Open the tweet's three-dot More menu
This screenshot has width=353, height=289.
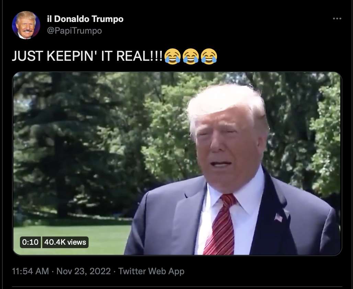pos(337,19)
